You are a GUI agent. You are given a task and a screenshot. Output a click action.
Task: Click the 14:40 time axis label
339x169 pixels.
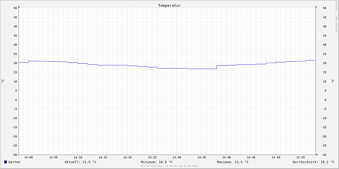[x=227, y=157]
